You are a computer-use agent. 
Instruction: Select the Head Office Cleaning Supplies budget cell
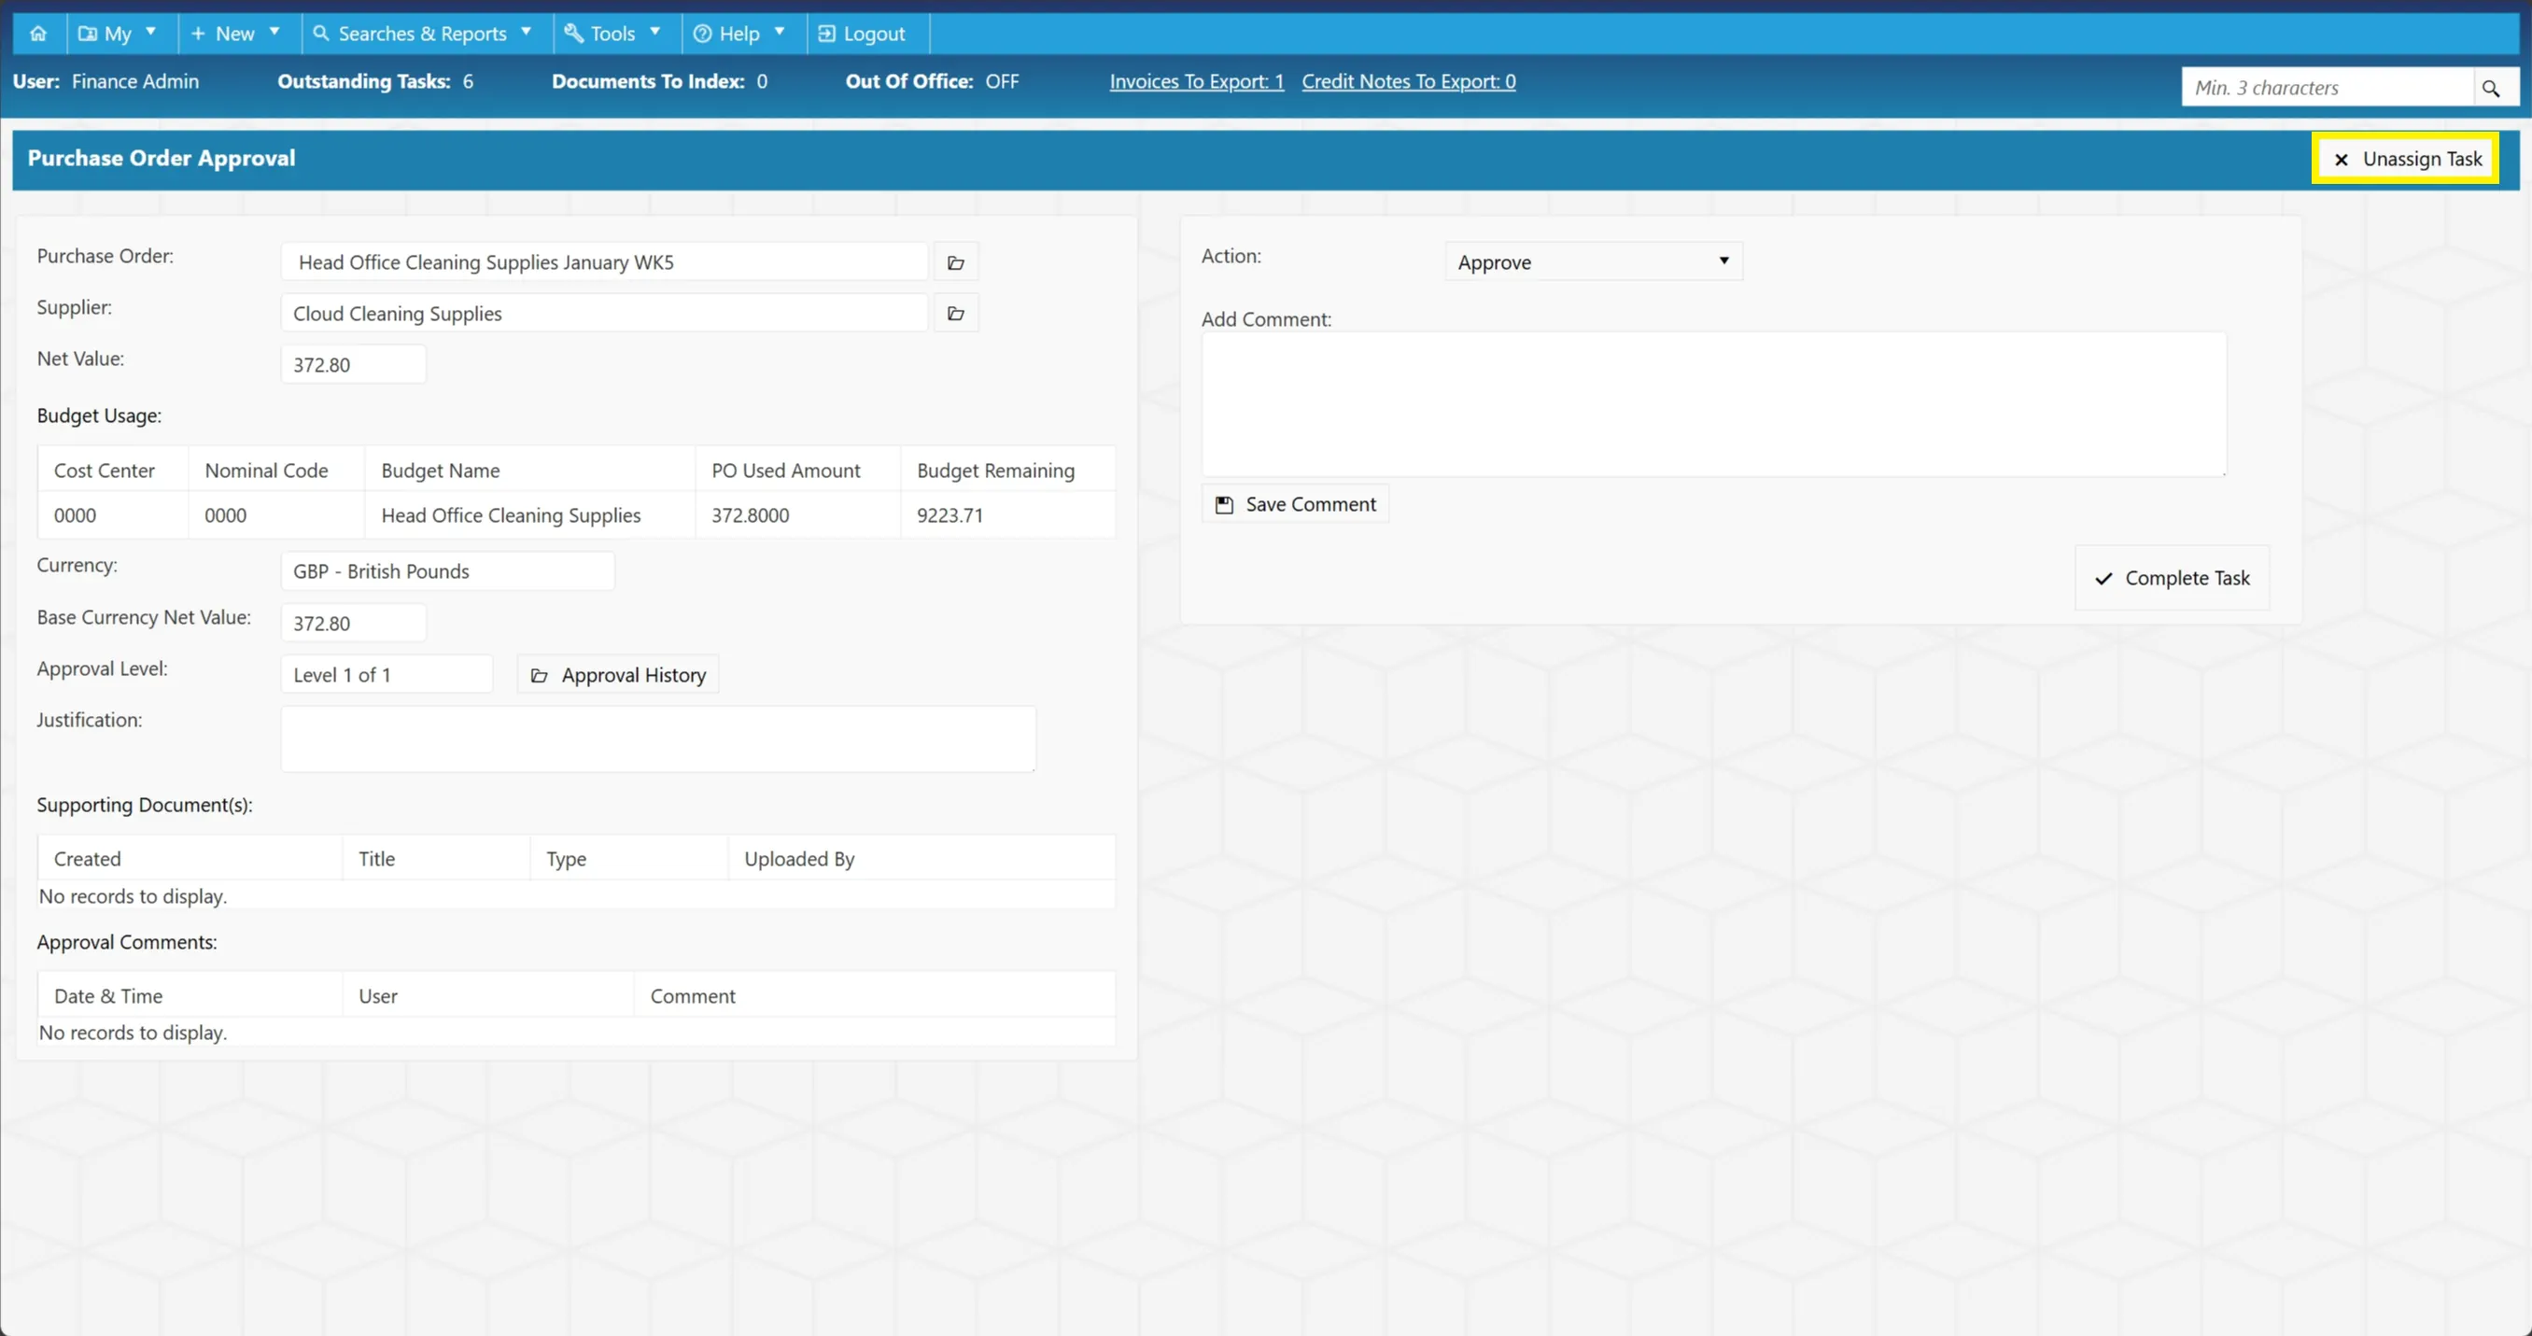coord(529,515)
